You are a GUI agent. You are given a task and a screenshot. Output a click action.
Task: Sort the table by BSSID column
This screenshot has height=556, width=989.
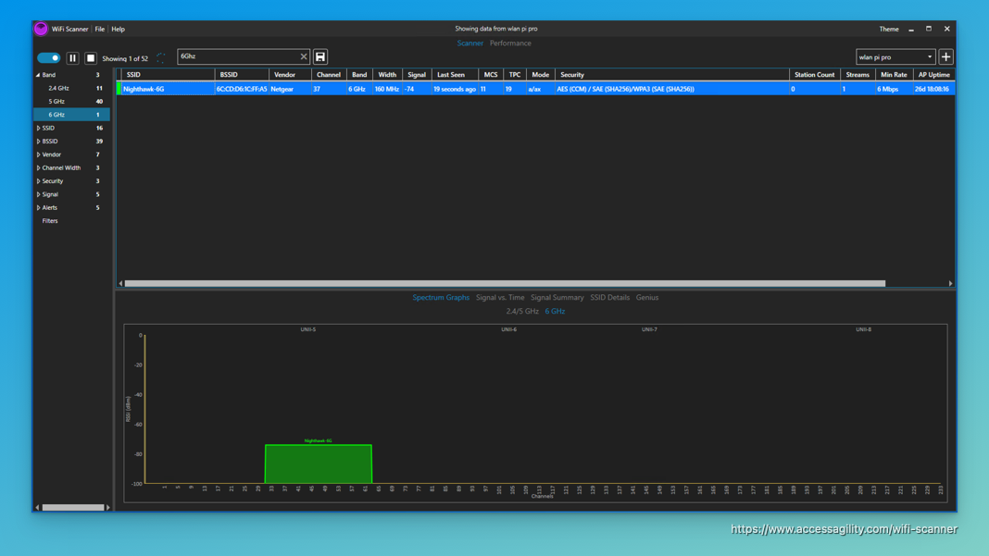[x=242, y=75]
